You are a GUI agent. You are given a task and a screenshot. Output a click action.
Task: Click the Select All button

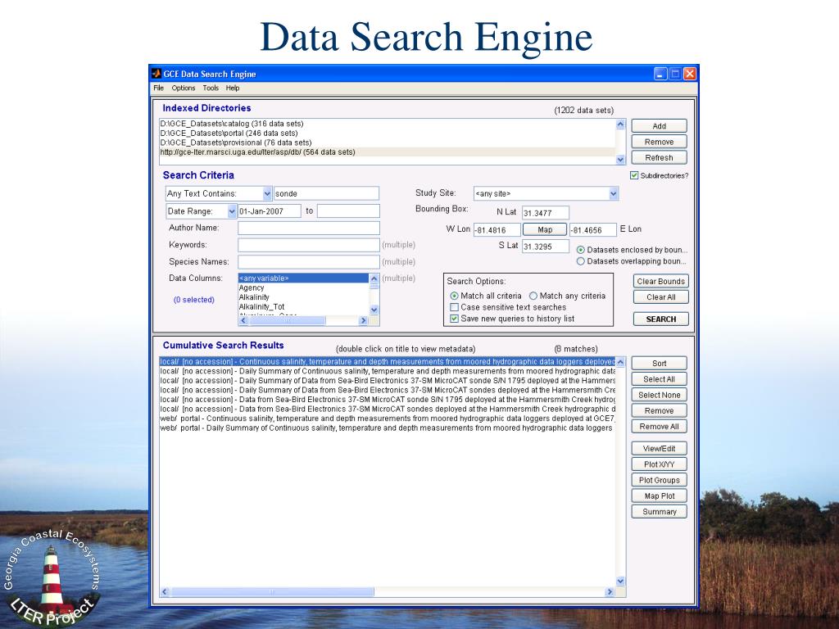tap(659, 379)
